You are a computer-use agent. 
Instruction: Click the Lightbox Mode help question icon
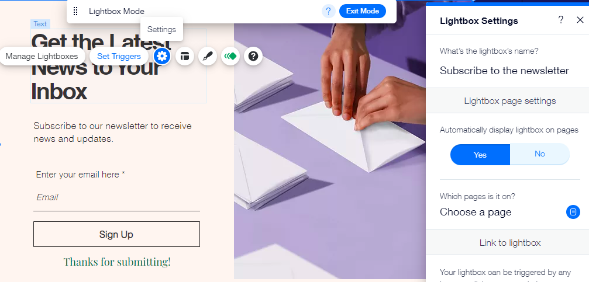pos(329,11)
